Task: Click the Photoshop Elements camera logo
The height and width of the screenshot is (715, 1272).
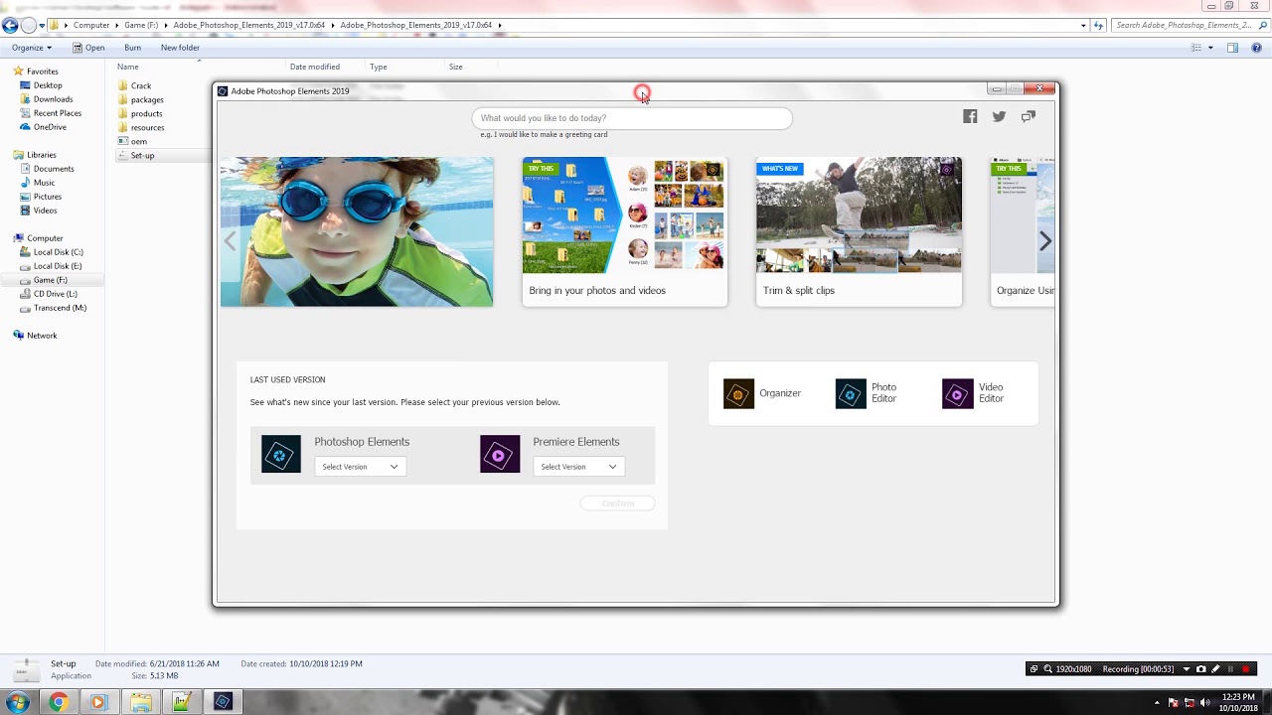Action: tap(281, 454)
